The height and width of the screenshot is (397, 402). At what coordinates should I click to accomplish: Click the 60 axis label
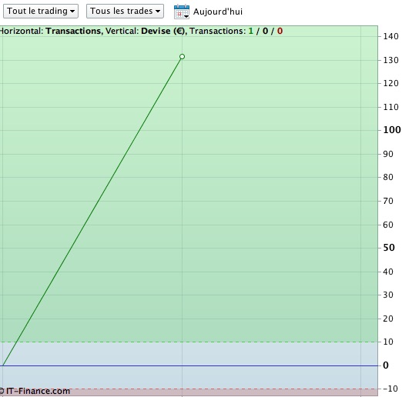click(x=388, y=225)
